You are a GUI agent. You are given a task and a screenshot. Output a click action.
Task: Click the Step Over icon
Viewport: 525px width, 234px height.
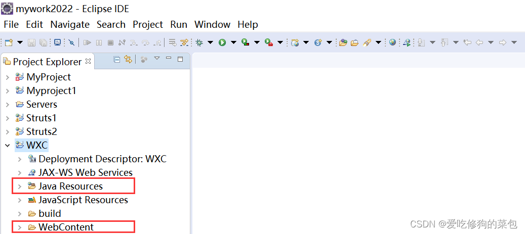coord(145,42)
